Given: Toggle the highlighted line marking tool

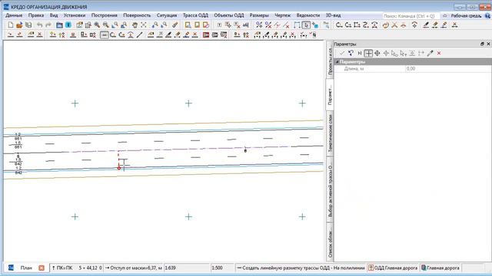Looking at the screenshot, I should (x=105, y=35).
